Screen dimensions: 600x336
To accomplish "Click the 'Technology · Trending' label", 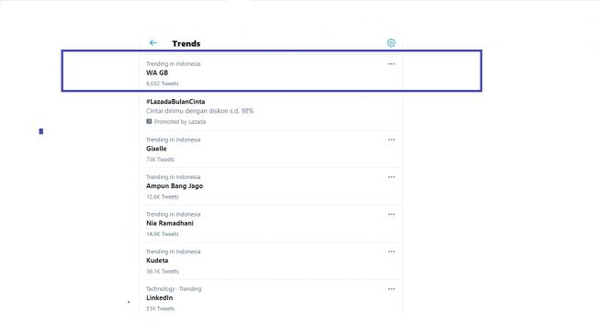I will (174, 289).
